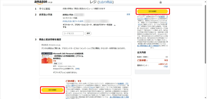Viewport: 207px width, 99px height.
Task: Select the 獲得ポイント label
Action: (x=143, y=65)
